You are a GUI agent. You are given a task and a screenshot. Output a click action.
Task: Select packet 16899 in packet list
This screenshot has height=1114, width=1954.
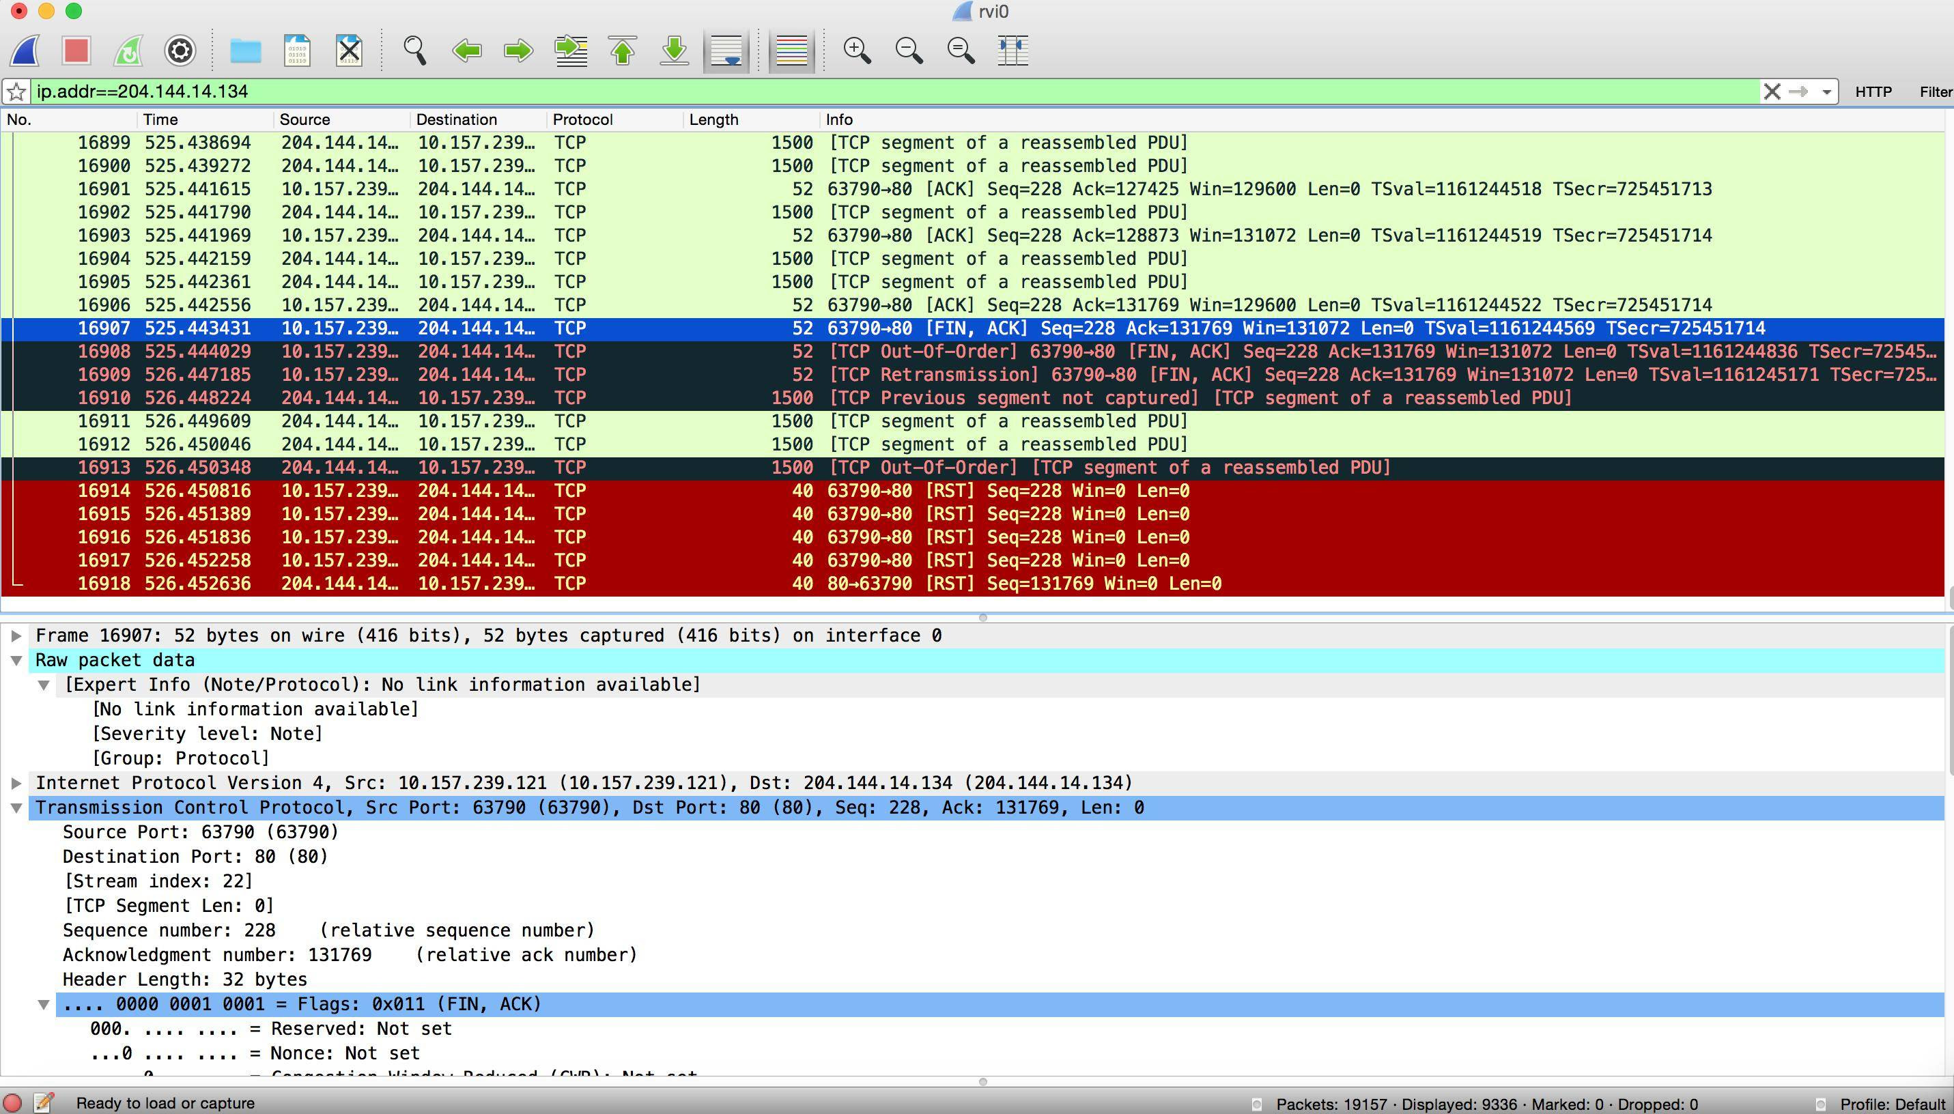pos(972,143)
